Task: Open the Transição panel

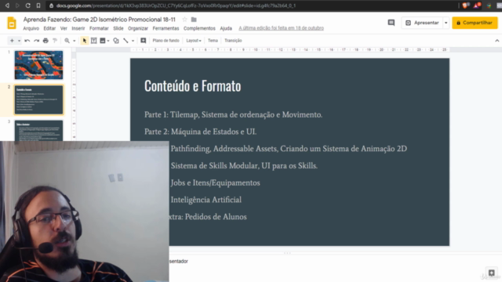Action: point(233,41)
